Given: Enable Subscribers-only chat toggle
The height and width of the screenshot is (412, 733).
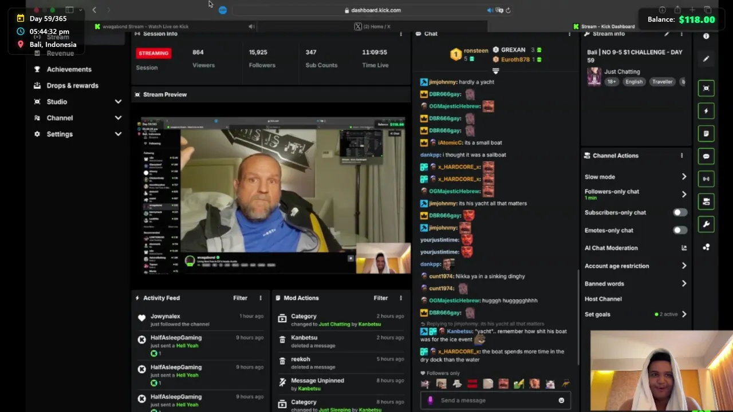Looking at the screenshot, I should [680, 212].
